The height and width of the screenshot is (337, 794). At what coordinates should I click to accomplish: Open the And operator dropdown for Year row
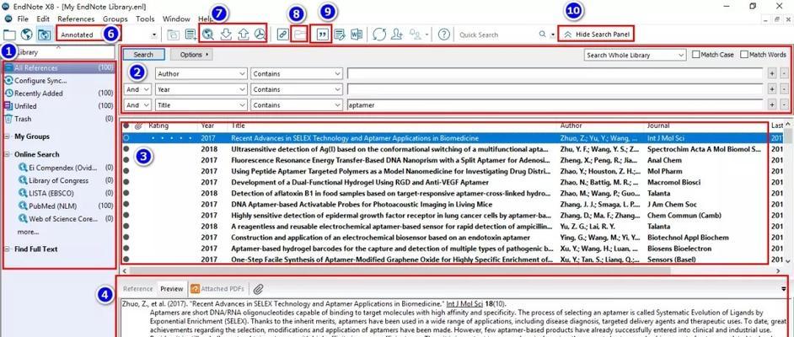[137, 89]
